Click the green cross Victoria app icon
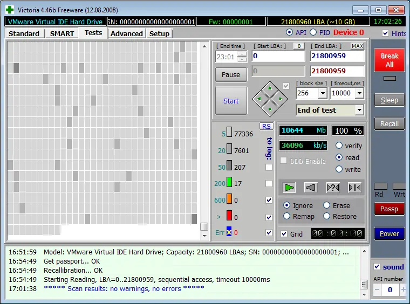Image resolution: width=410 pixels, height=304 pixels. [10, 10]
